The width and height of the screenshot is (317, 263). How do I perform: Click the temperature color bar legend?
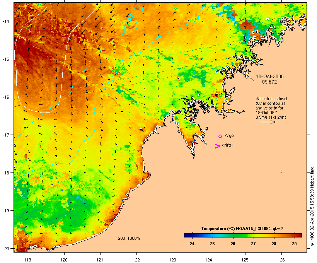pos(243,235)
